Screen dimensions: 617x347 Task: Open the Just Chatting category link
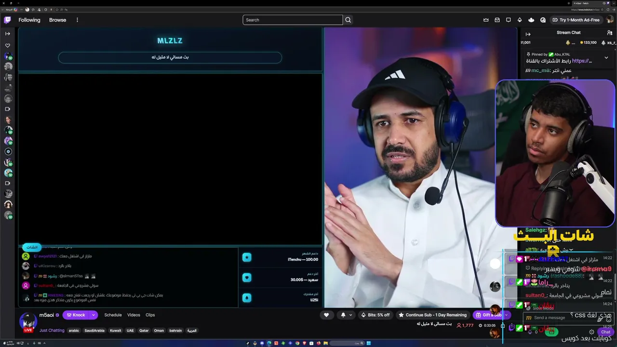52,331
